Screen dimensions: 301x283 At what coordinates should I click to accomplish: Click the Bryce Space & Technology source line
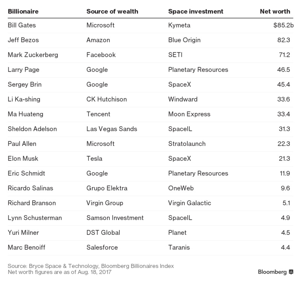pyautogui.click(x=91, y=266)
